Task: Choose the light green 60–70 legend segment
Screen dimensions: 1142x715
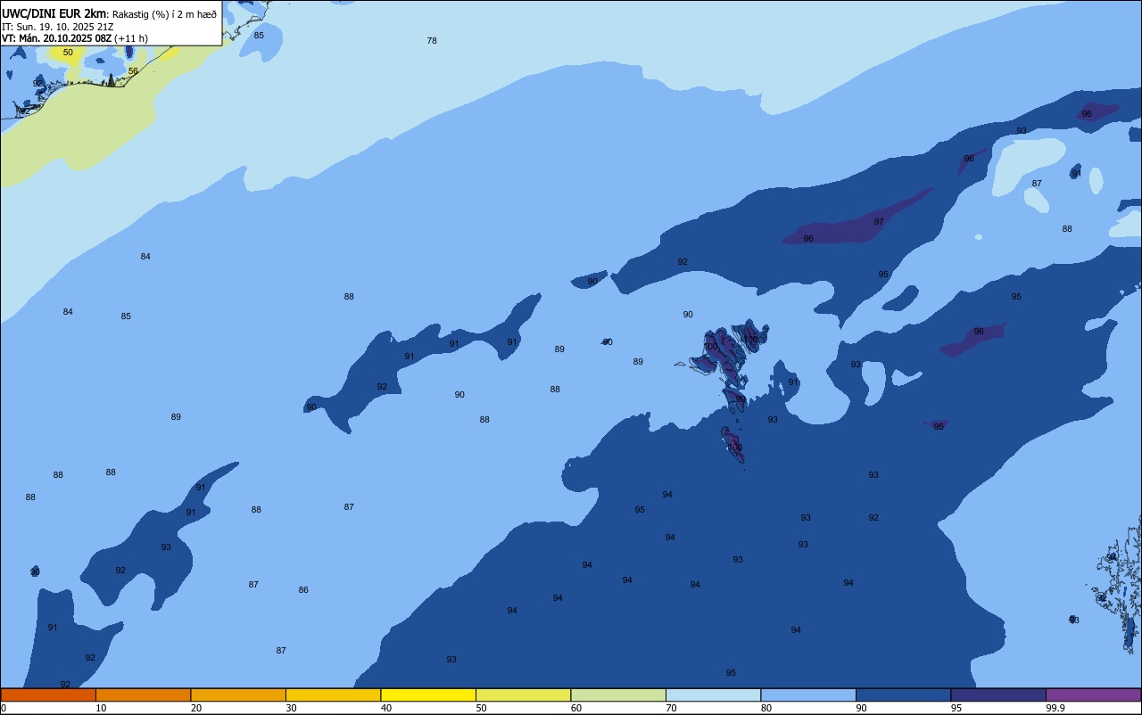Action: [618, 694]
